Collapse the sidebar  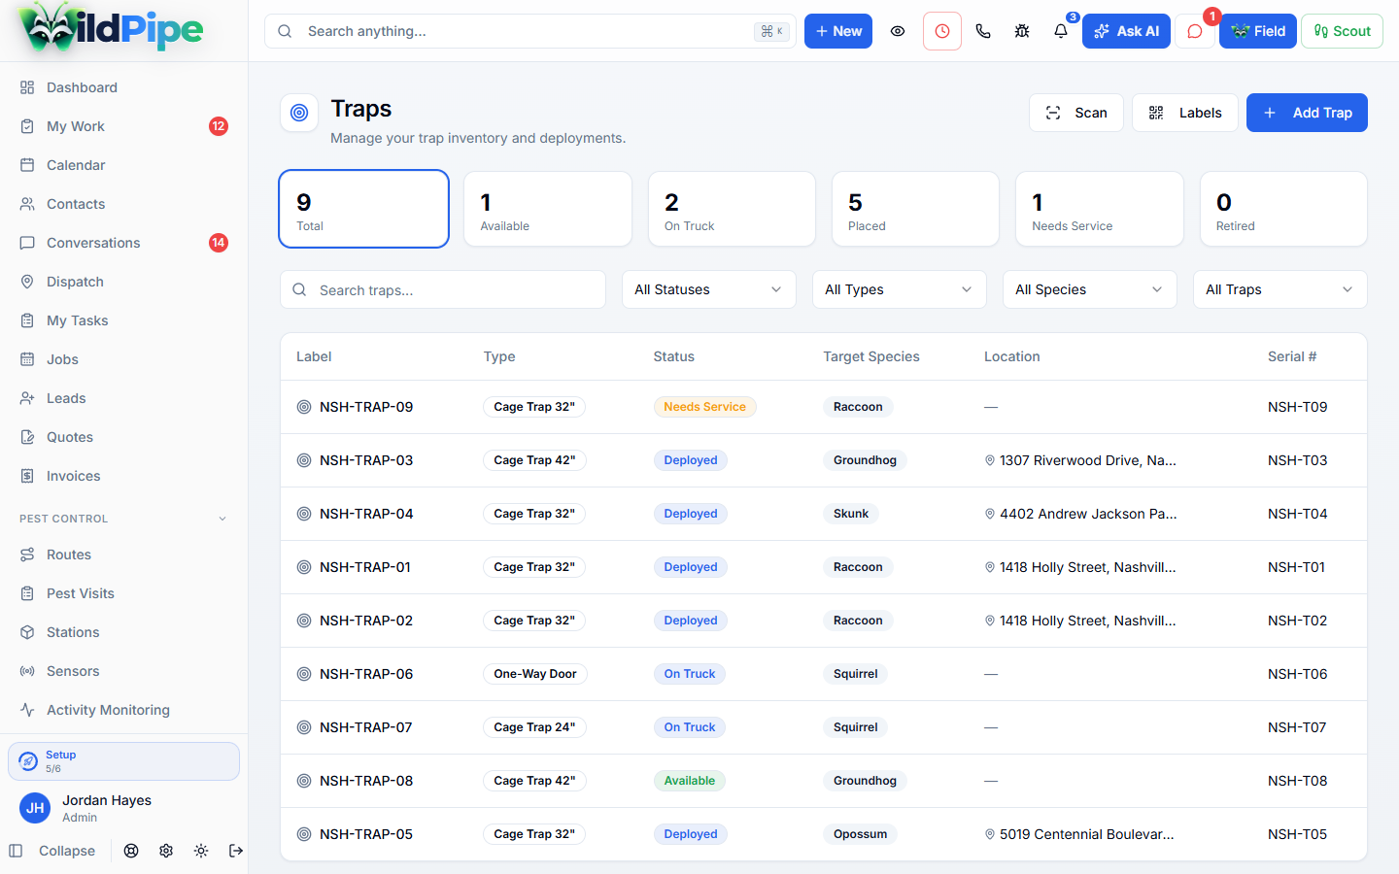pos(52,851)
